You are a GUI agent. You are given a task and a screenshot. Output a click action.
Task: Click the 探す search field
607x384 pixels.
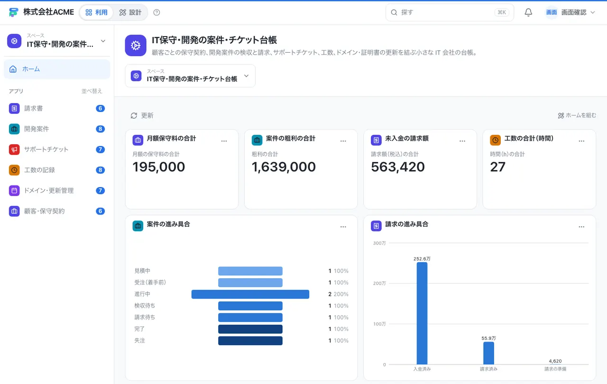(450, 12)
